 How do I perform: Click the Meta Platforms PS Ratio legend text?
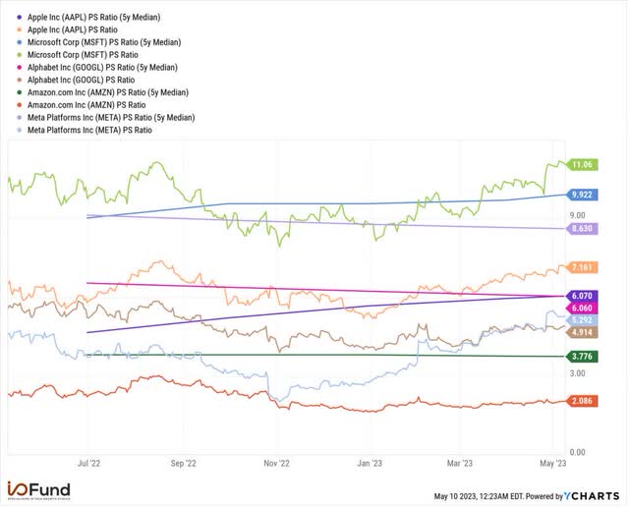89,130
